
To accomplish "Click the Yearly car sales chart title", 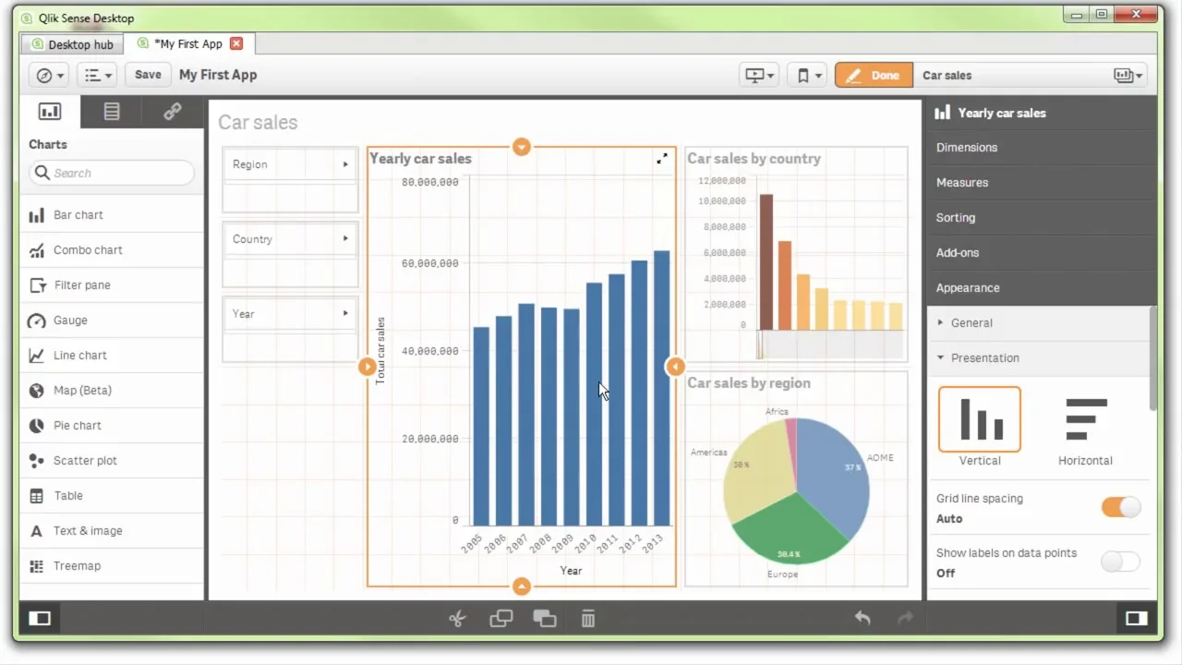I will pyautogui.click(x=420, y=159).
